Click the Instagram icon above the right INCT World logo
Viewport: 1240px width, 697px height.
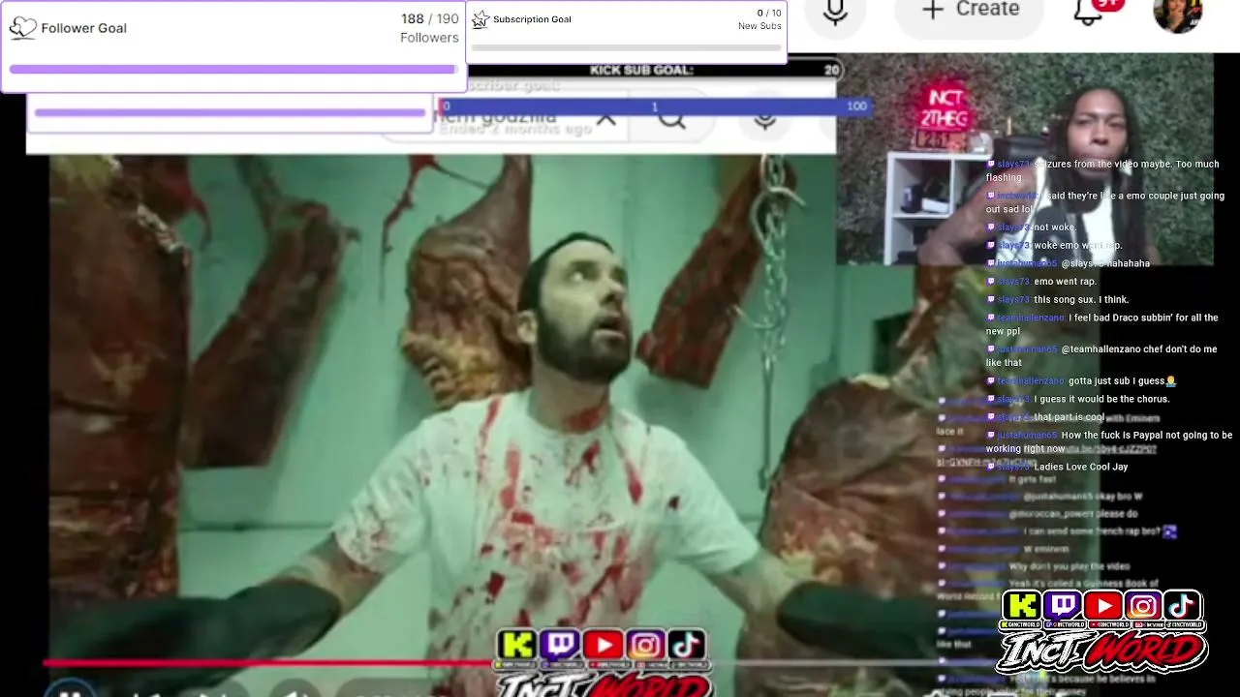[1143, 607]
